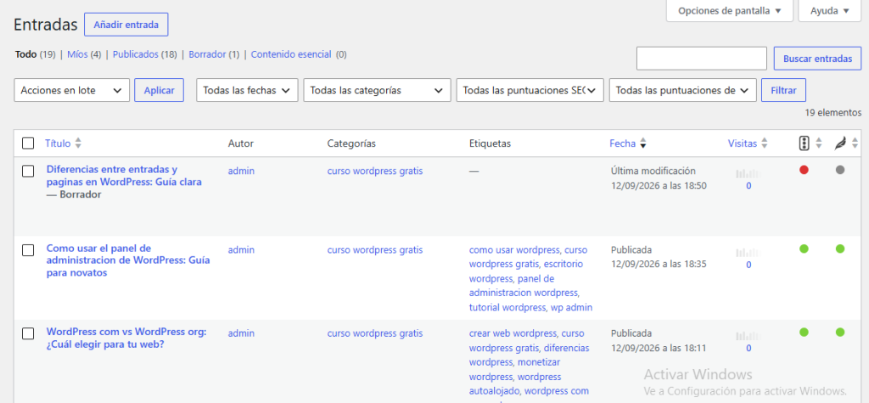Click the Visitas column sort arrows
This screenshot has width=869, height=403.
coord(765,143)
